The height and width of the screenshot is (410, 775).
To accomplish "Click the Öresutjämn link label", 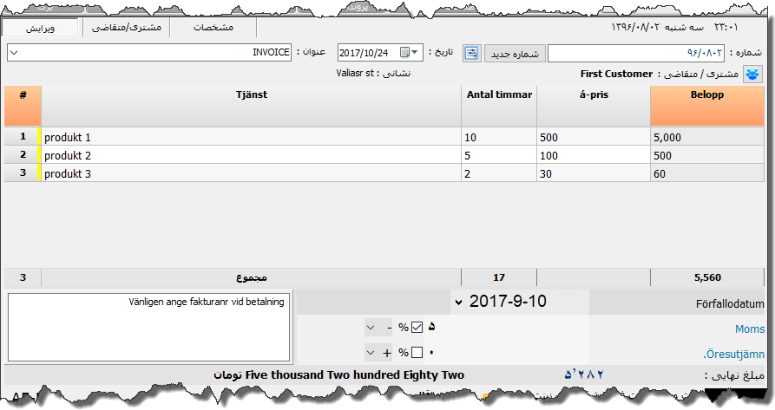I will coord(733,355).
